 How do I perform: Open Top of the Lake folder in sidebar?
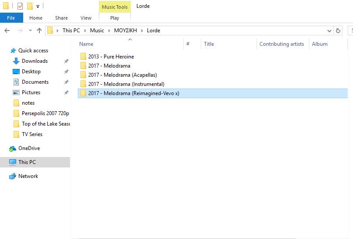click(45, 124)
